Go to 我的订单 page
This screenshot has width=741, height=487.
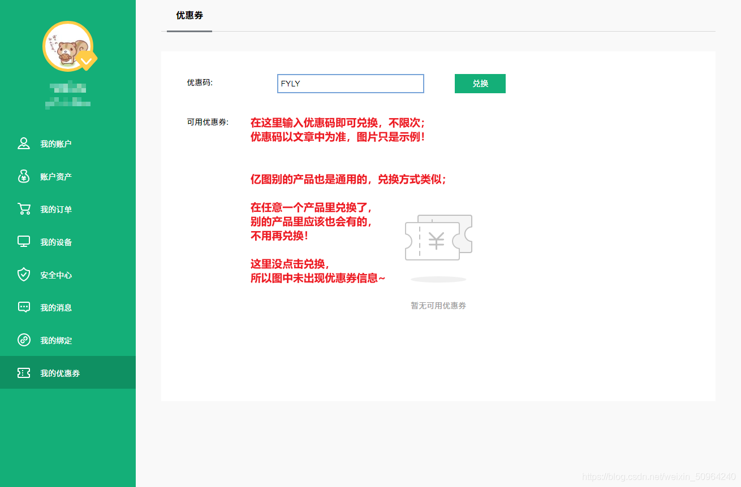68,209
